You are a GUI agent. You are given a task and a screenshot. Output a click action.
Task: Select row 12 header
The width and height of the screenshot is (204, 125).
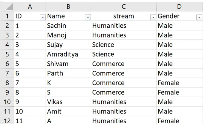coord(7,121)
